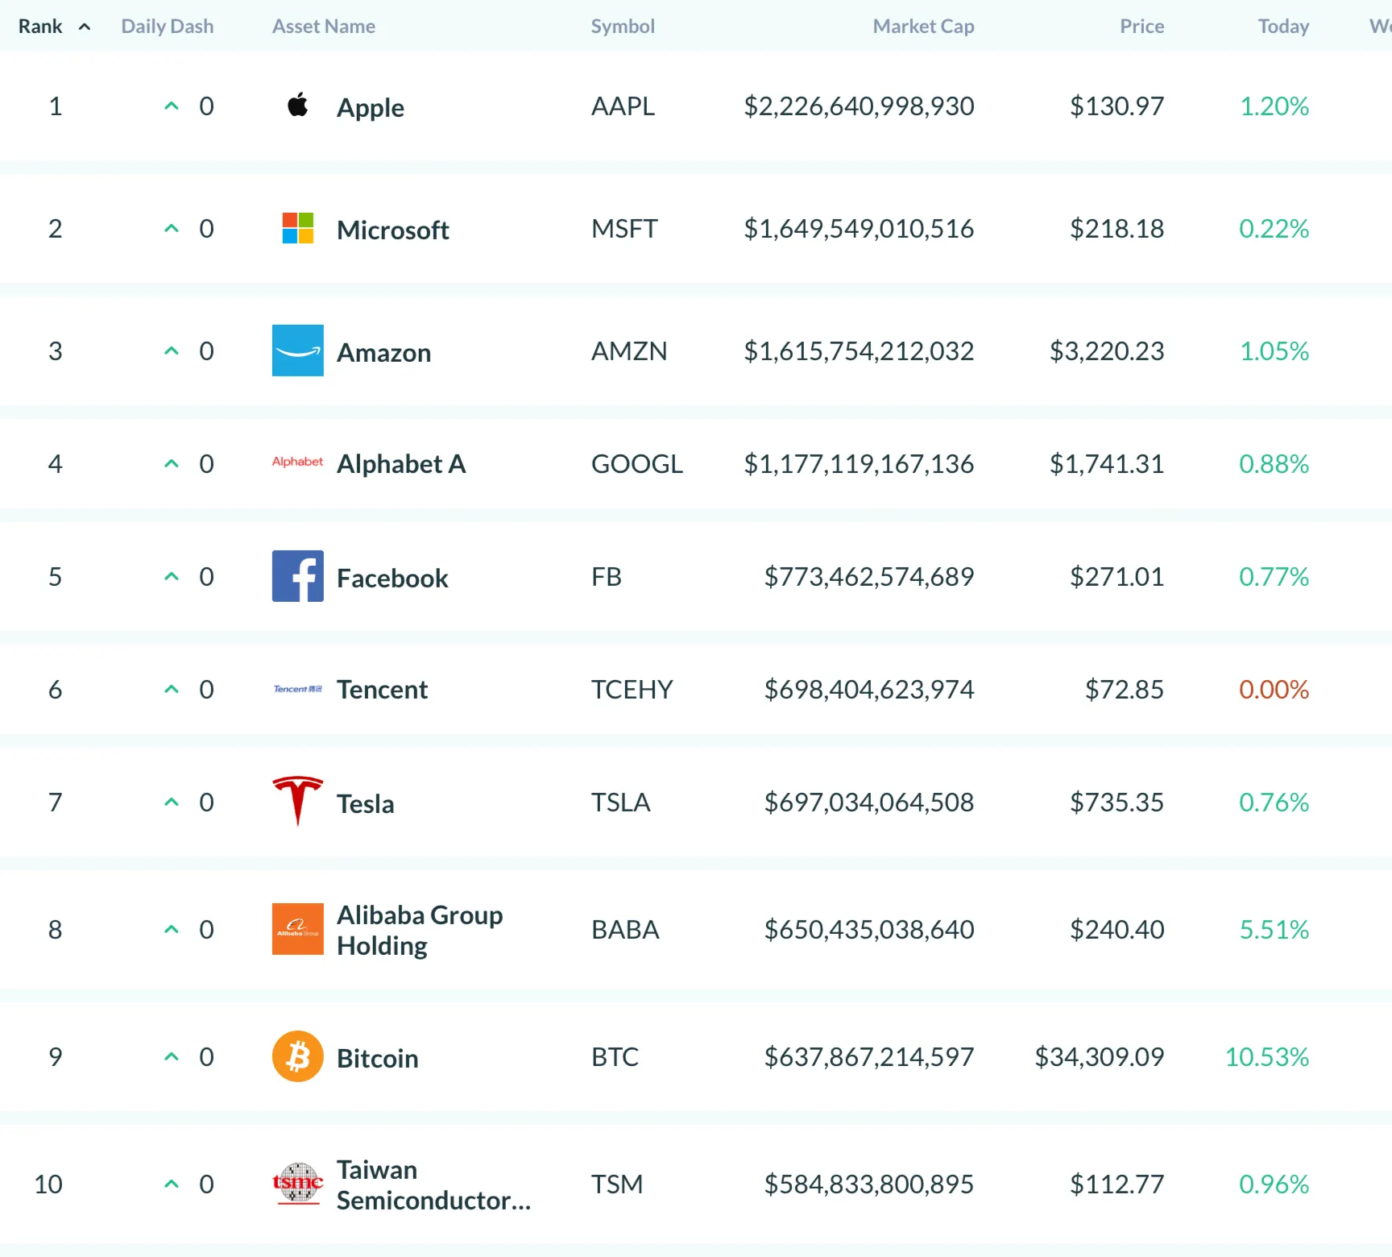Sort by the Market Cap column header
Viewport: 1392px width, 1257px height.
(x=922, y=26)
